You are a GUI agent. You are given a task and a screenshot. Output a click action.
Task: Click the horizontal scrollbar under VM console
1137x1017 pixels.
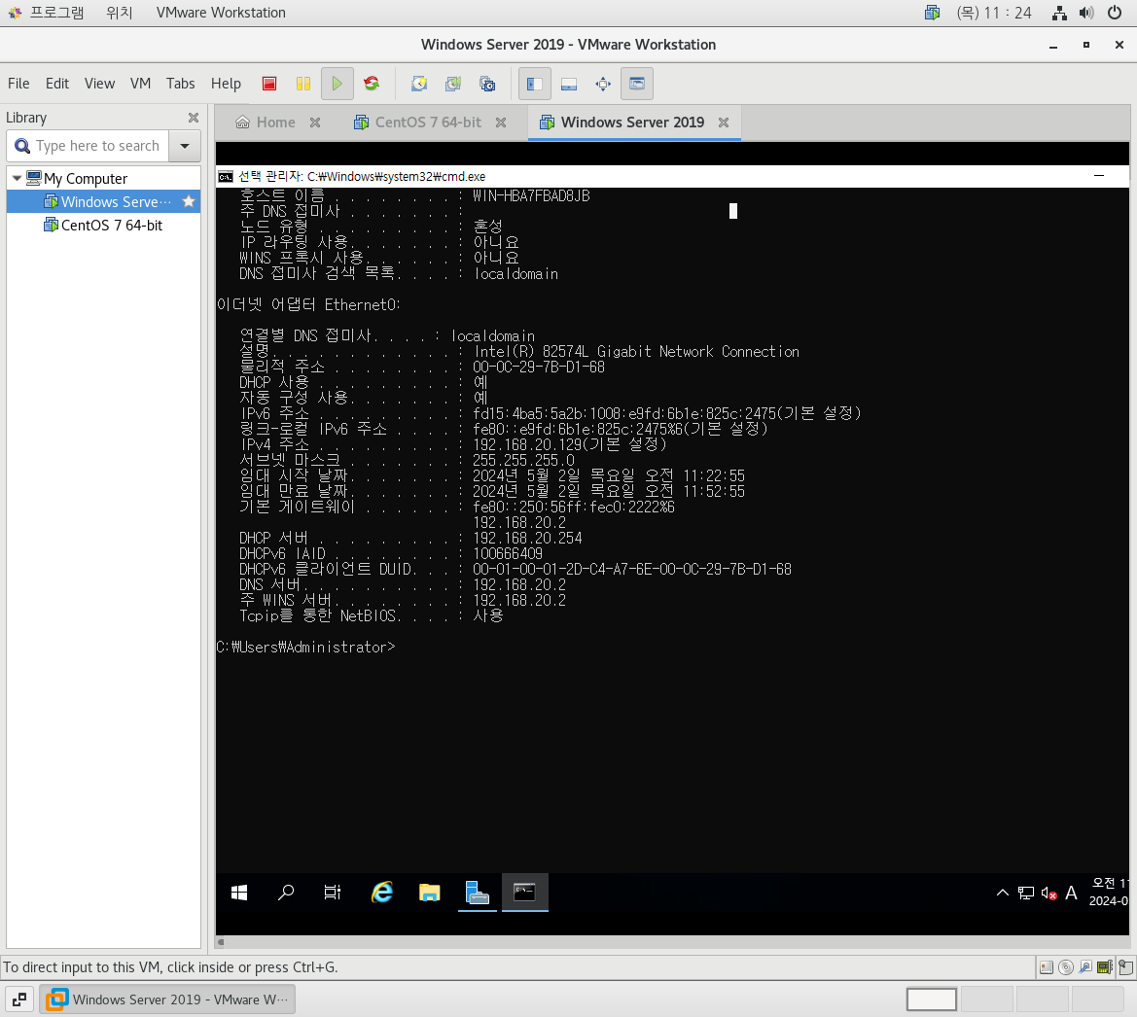coord(672,942)
